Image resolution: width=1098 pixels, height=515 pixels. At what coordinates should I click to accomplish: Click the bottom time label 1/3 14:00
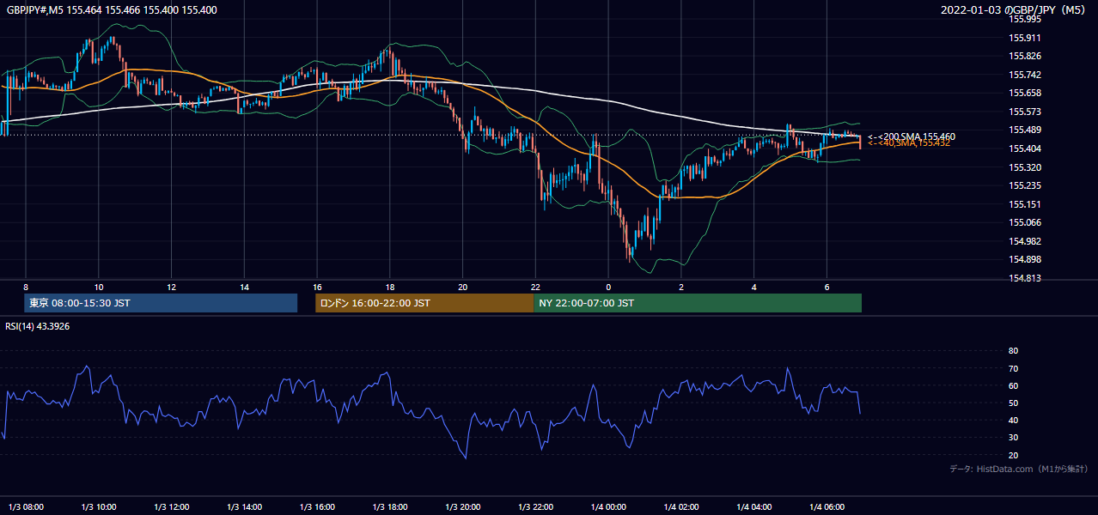244,506
